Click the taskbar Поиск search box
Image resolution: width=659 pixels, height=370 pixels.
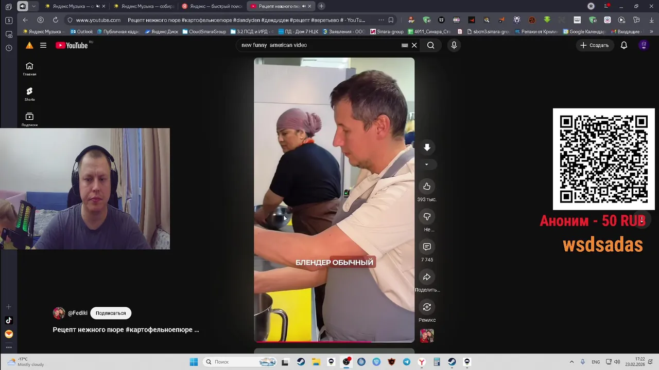click(x=240, y=362)
